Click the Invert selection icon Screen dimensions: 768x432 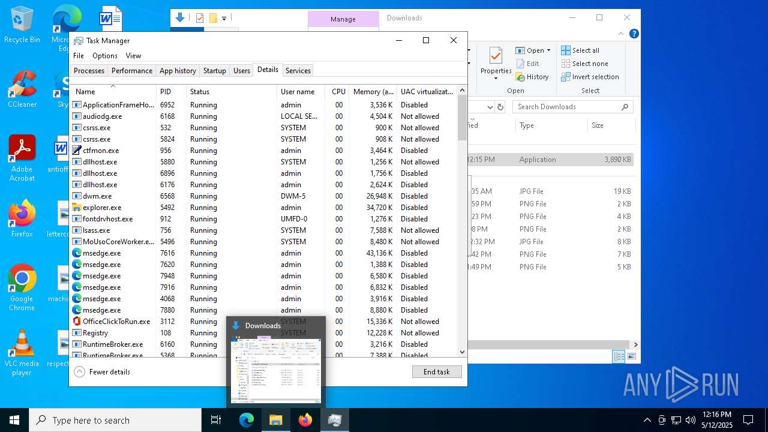coord(565,77)
